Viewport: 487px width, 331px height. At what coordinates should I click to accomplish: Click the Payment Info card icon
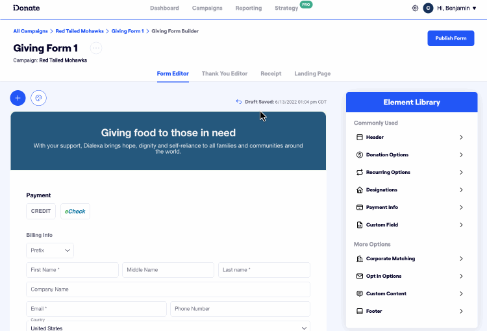(359, 208)
